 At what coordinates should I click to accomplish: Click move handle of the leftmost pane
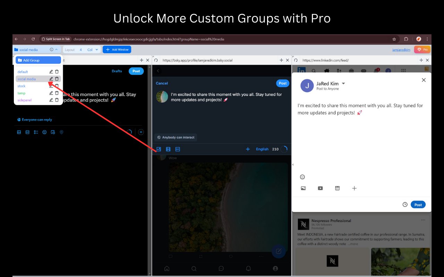pyautogui.click(x=142, y=60)
